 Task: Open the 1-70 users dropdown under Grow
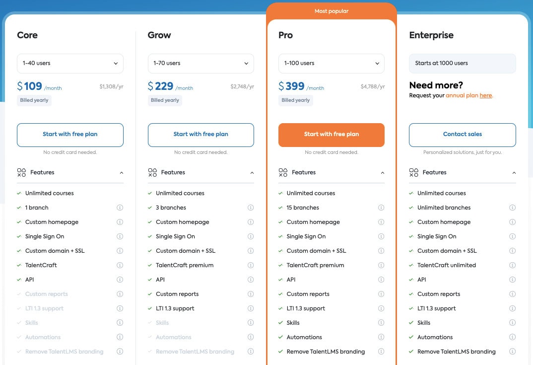200,64
